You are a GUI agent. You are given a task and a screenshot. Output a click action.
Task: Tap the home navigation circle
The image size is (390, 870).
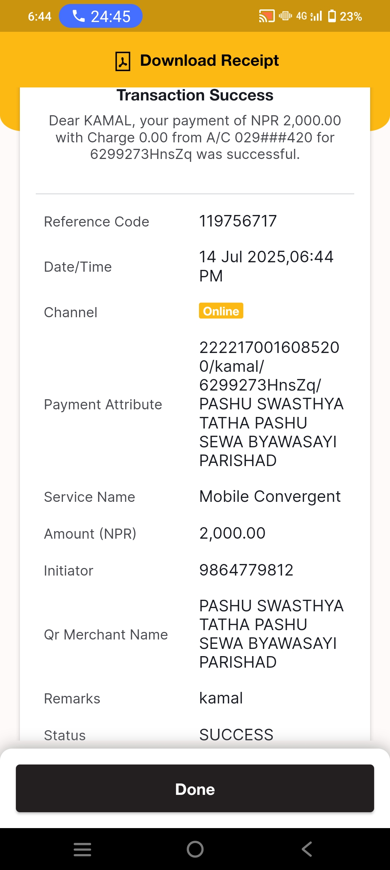point(195,849)
